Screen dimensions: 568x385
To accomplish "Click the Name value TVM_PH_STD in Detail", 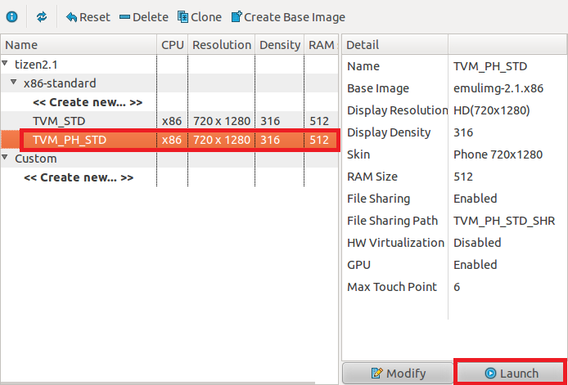I will [490, 66].
